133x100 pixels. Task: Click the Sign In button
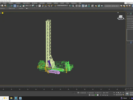click(x=128, y=3)
